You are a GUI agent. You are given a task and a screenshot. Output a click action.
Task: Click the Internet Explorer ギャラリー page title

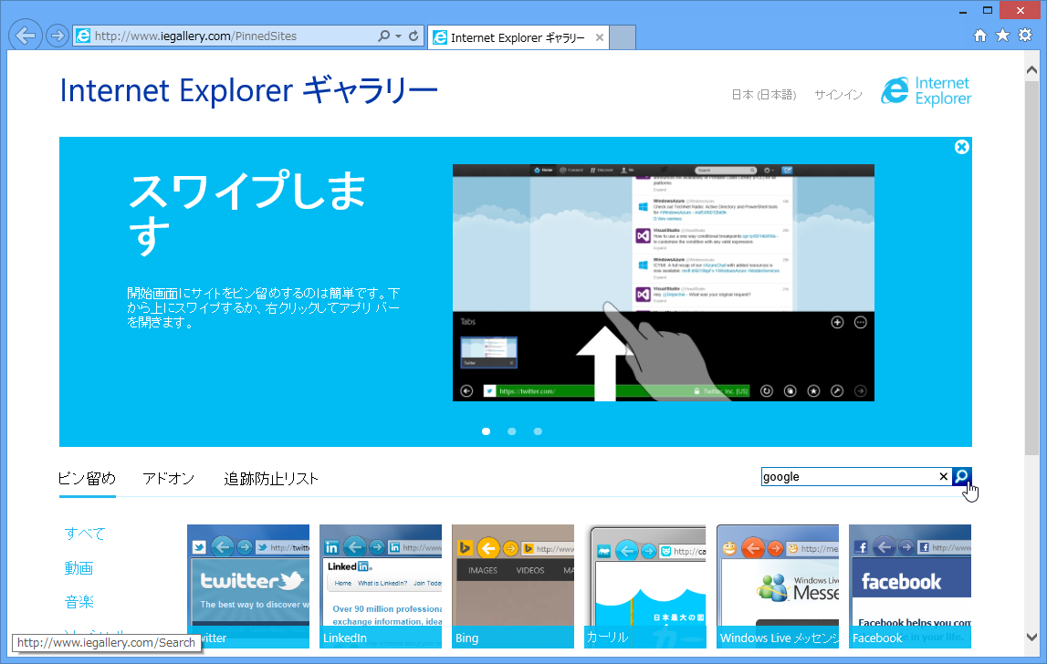click(248, 91)
